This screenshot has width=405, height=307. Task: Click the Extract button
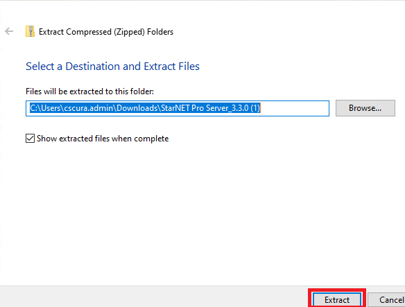pos(337,300)
